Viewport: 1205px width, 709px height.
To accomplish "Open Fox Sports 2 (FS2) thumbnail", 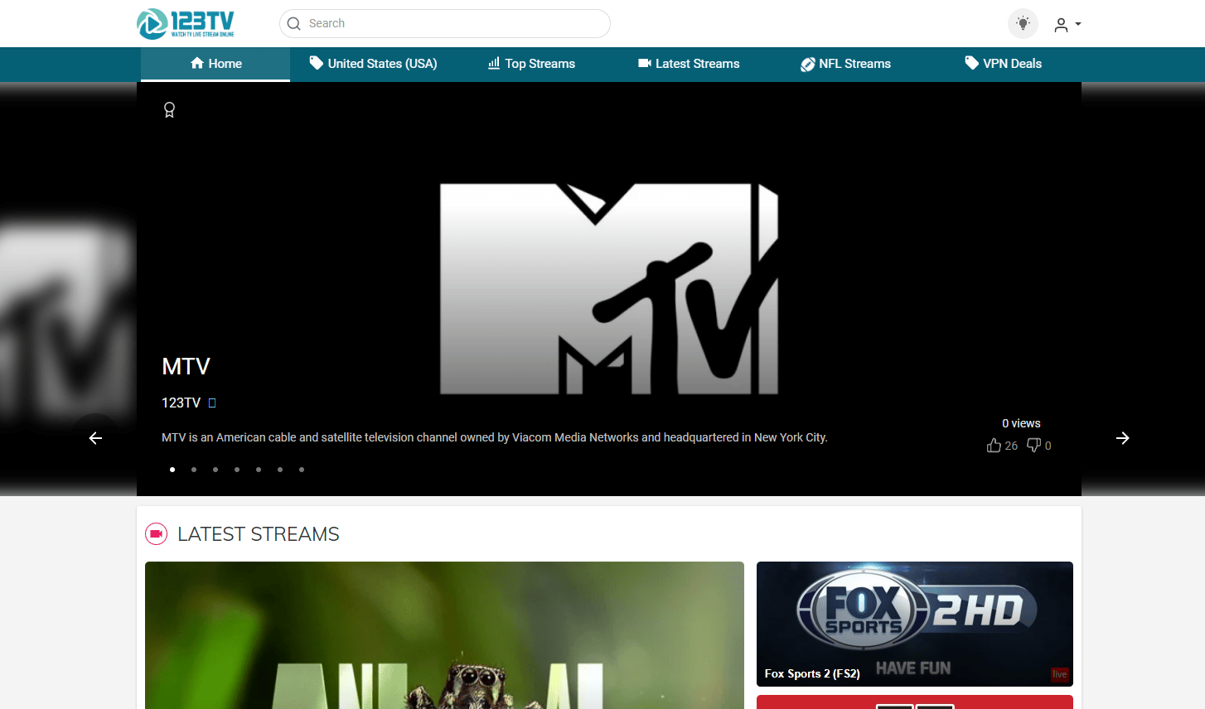I will pos(915,624).
